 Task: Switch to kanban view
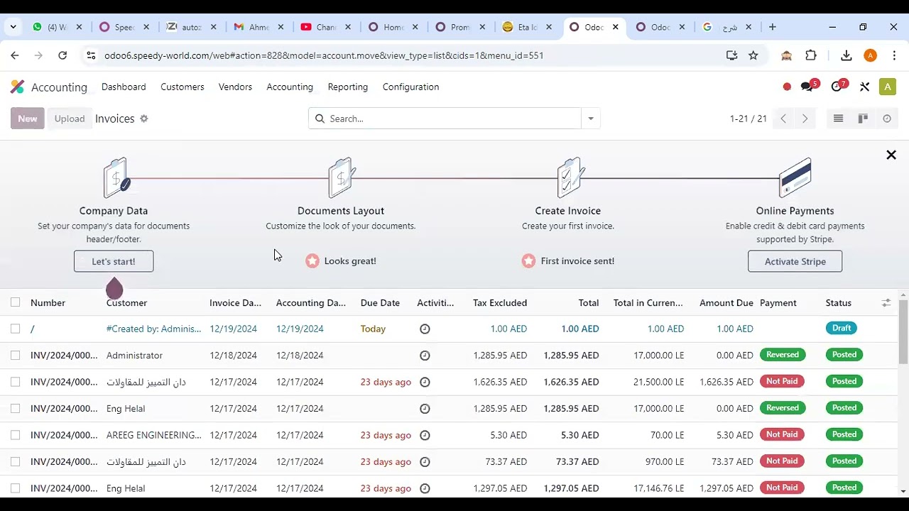coord(863,119)
